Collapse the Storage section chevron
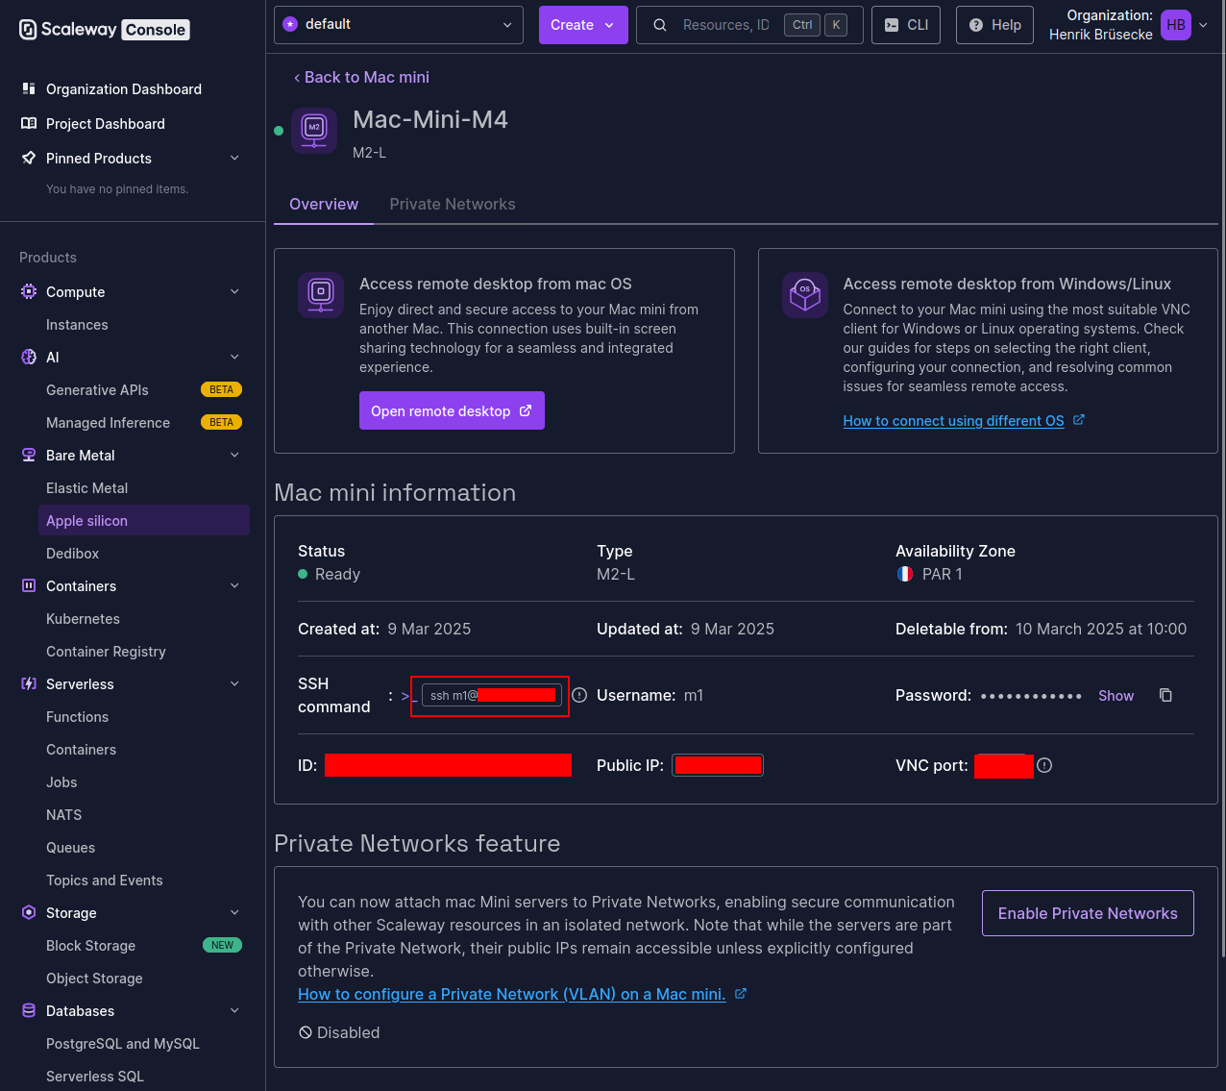The height and width of the screenshot is (1091, 1226). pyautogui.click(x=234, y=913)
